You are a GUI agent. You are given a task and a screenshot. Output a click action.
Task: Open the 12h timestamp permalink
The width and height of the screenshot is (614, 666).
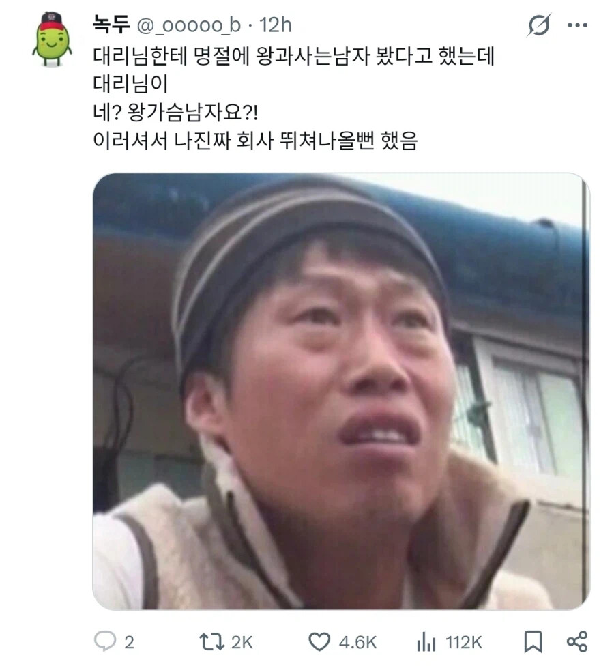coord(275,25)
